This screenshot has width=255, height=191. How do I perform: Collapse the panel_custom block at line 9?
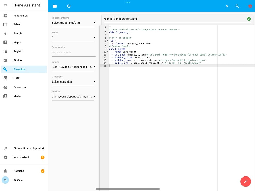click(108, 49)
